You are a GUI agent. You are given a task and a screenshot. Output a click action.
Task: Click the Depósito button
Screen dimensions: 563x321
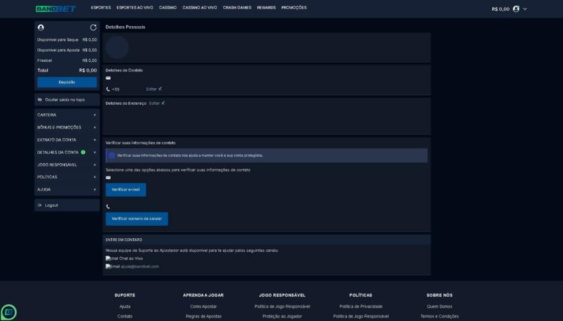click(x=67, y=82)
